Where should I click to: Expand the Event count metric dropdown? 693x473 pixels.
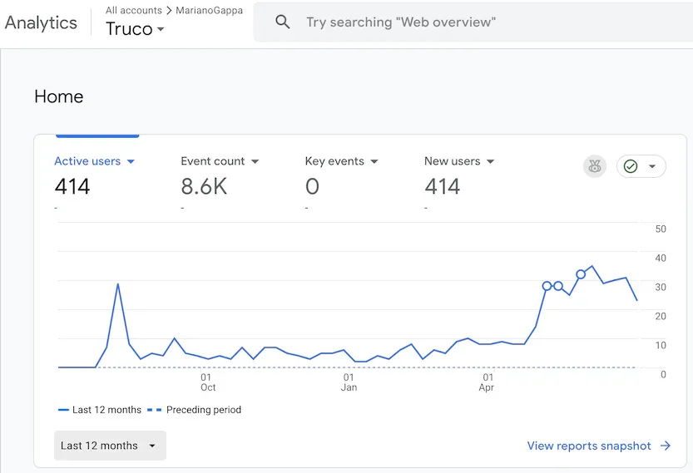click(x=255, y=161)
